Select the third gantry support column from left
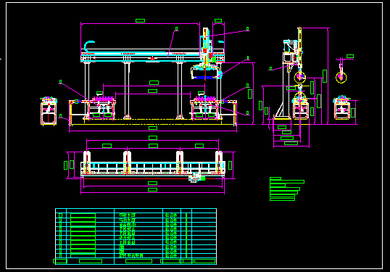 [x=180, y=91]
